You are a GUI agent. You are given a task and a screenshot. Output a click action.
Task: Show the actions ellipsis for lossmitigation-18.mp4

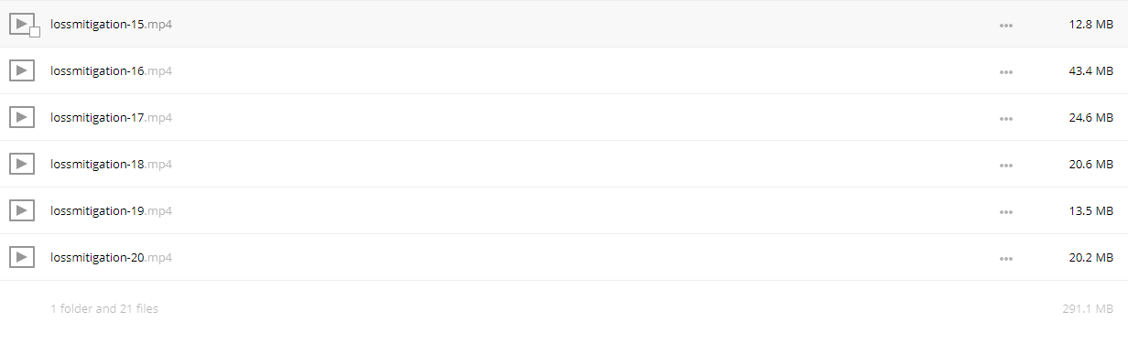(1006, 166)
